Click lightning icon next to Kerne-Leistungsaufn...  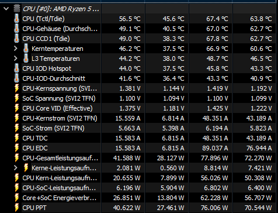pyautogui.click(x=26, y=168)
